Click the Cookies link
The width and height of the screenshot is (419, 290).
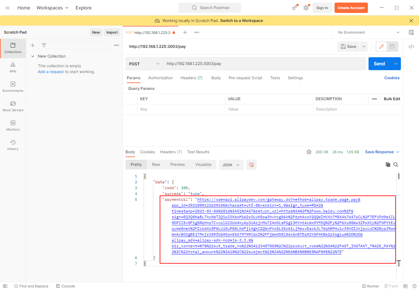coord(392,78)
